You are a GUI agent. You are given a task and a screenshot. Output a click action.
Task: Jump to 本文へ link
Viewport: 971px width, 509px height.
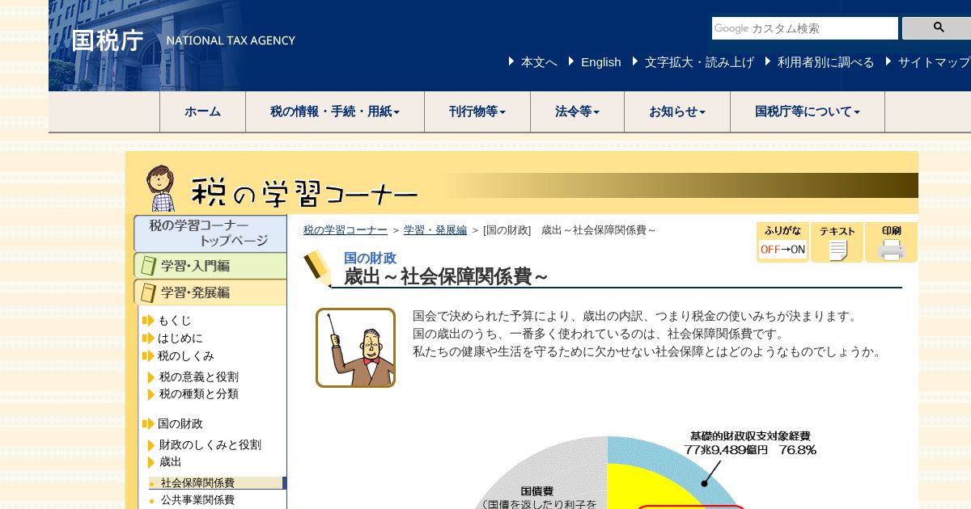point(539,62)
